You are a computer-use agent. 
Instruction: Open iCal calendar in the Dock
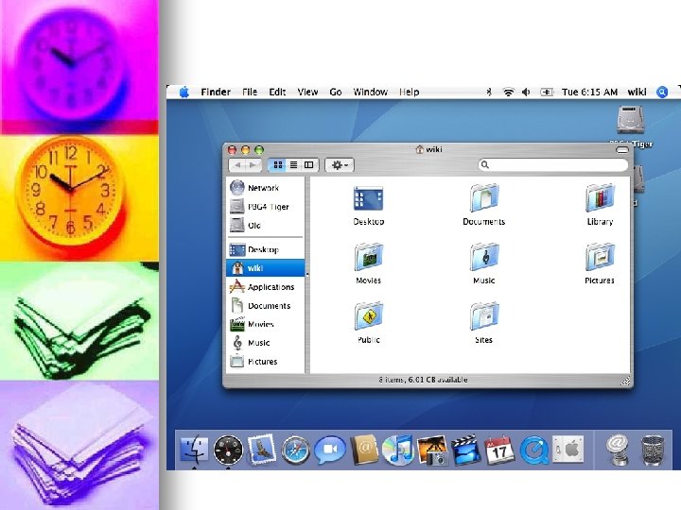499,450
